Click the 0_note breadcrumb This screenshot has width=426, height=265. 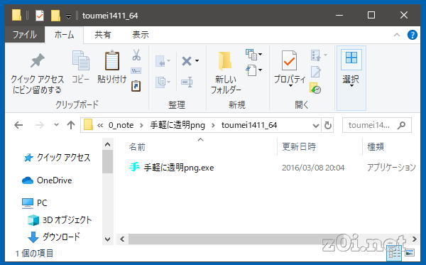121,125
